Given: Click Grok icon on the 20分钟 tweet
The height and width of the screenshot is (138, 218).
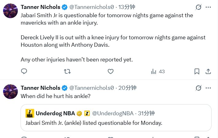Looking at the screenshot, I should tap(198, 88).
